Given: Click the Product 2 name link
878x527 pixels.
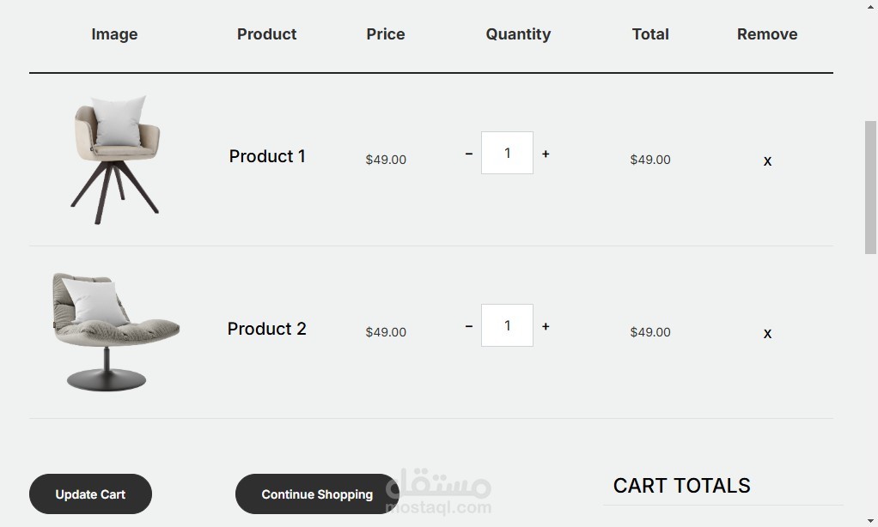Looking at the screenshot, I should click(x=267, y=329).
